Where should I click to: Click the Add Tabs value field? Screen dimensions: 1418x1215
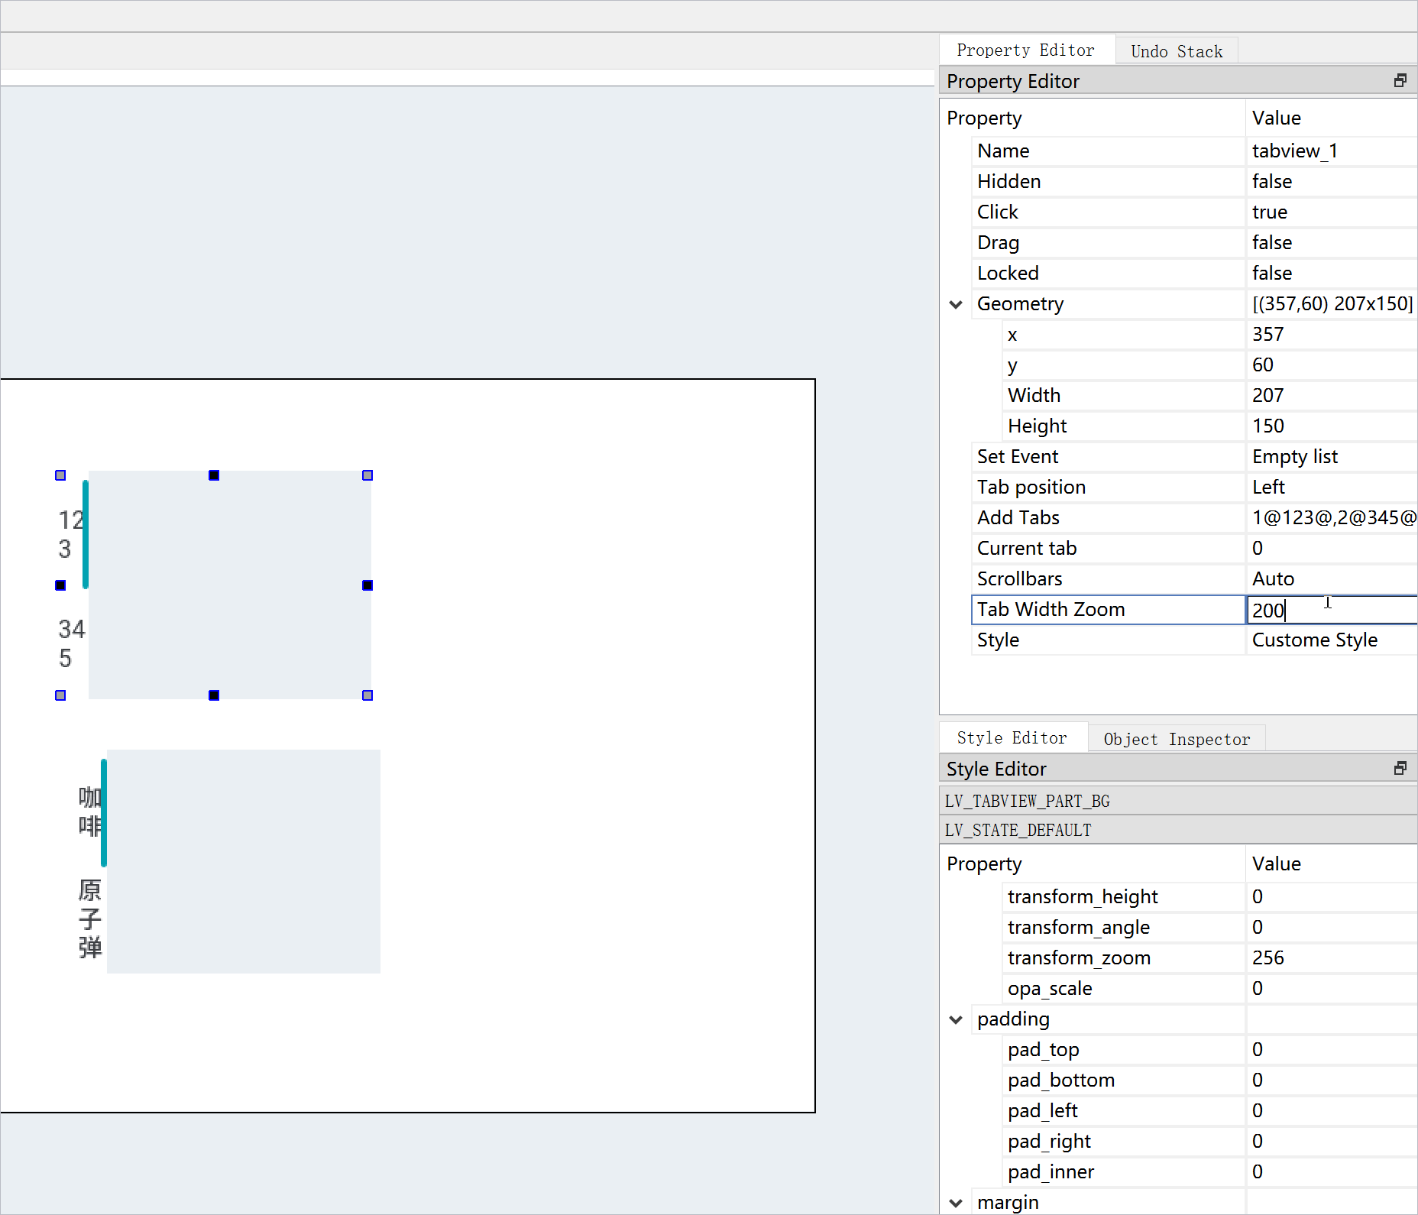(x=1332, y=518)
